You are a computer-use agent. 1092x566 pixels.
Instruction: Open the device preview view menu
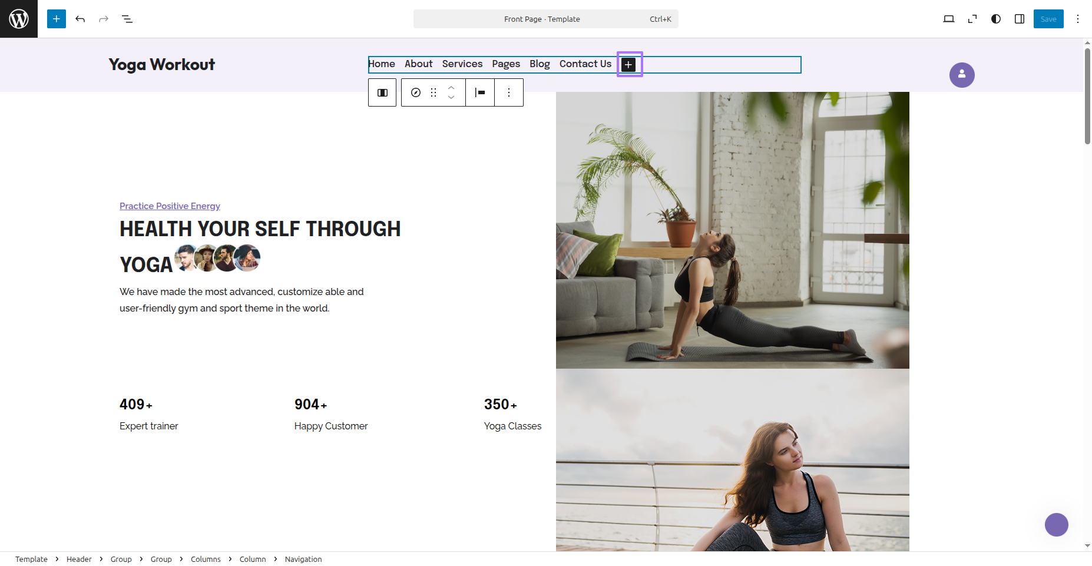point(948,19)
